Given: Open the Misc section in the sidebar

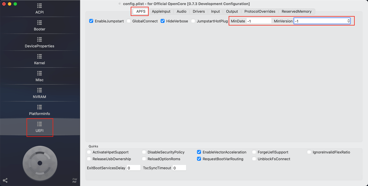Looking at the screenshot, I should (x=40, y=76).
